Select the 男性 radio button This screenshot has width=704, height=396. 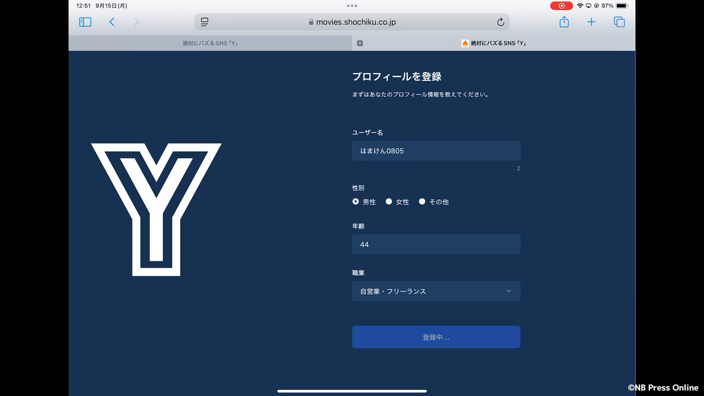coord(356,202)
